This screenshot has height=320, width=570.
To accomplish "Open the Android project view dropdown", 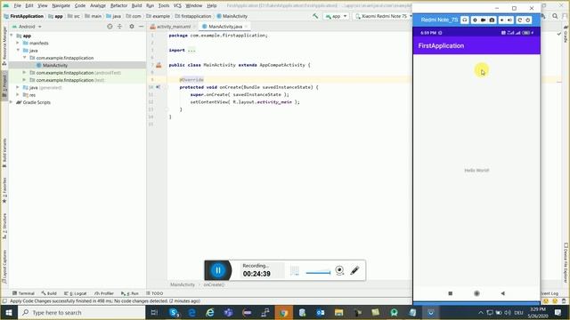I will (x=28, y=27).
